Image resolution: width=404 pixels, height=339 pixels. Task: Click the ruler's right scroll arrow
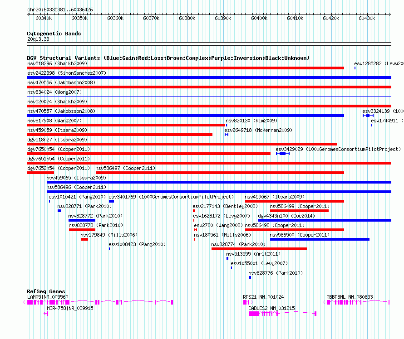(390, 14)
